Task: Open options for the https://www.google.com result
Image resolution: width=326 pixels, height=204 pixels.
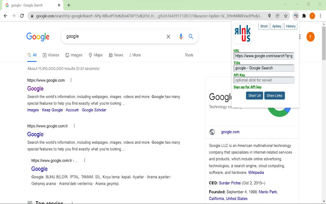Action: [71, 80]
